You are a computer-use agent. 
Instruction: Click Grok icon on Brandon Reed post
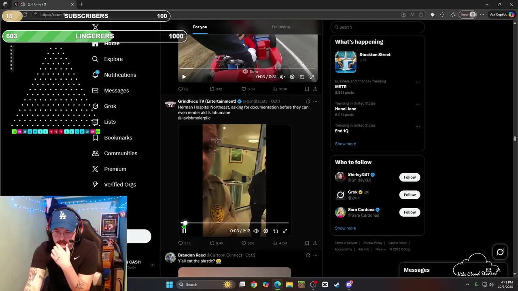point(308,255)
